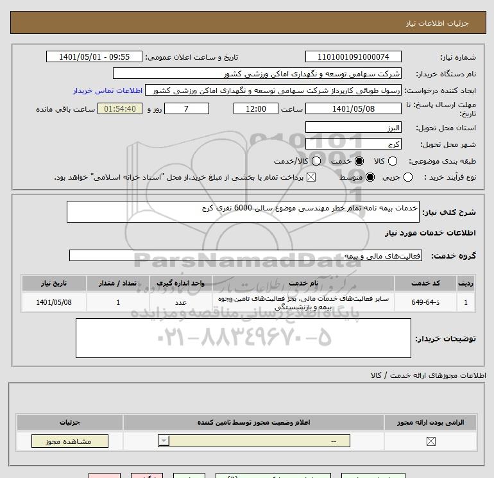Image resolution: width=494 pixels, height=478 pixels.
Task: Open the اطلاعات تماس خریدار link
Action: pos(108,90)
